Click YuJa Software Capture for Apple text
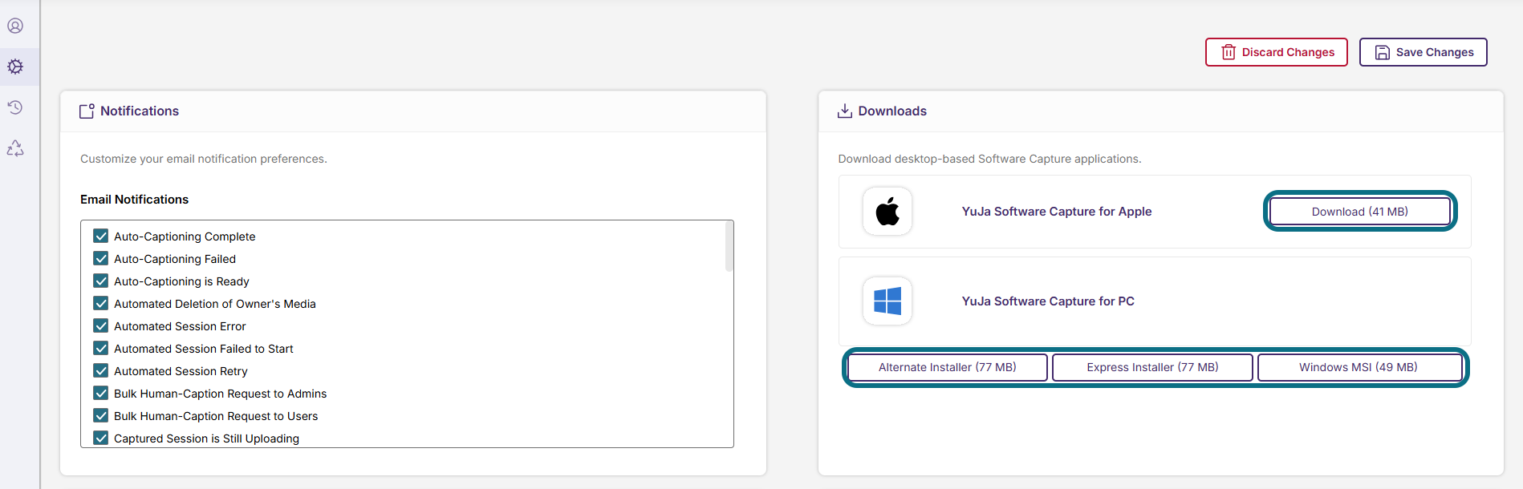1523x489 pixels. 1057,212
